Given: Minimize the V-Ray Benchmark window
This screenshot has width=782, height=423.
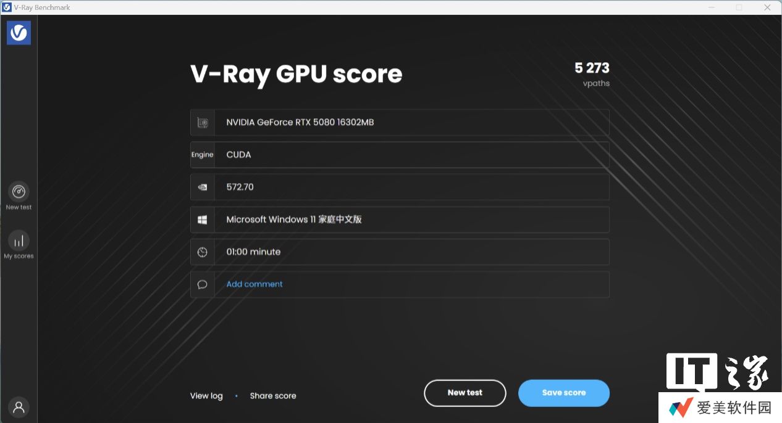Looking at the screenshot, I should (710, 7).
